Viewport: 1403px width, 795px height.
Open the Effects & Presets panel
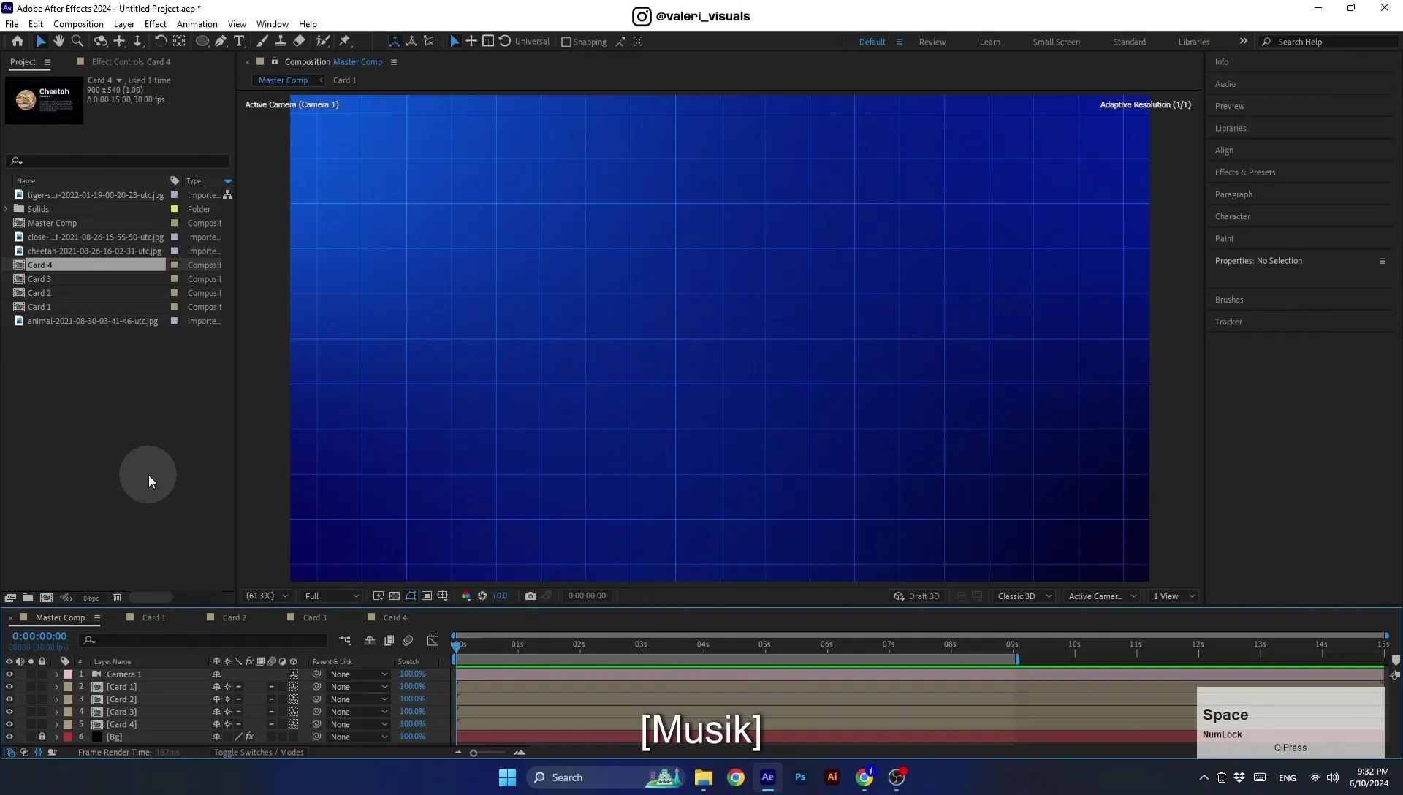[1245, 172]
